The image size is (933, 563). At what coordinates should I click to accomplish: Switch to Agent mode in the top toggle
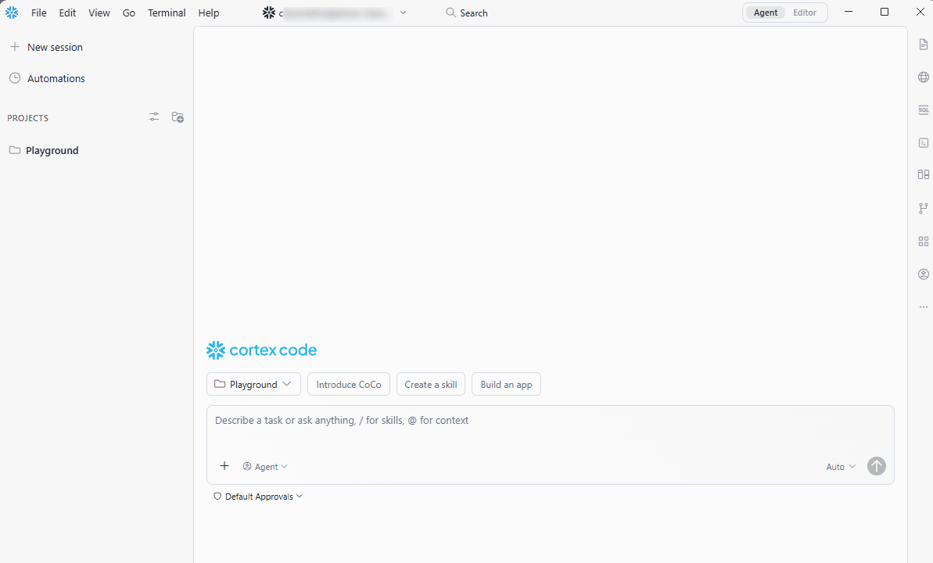pos(765,13)
